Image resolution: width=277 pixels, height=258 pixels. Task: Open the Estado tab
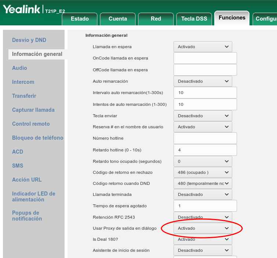coord(80,19)
